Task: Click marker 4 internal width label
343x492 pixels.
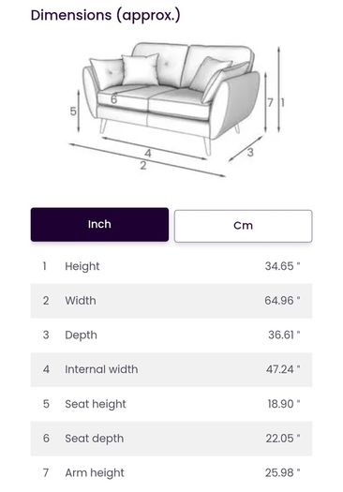Action: pyautogui.click(x=148, y=153)
